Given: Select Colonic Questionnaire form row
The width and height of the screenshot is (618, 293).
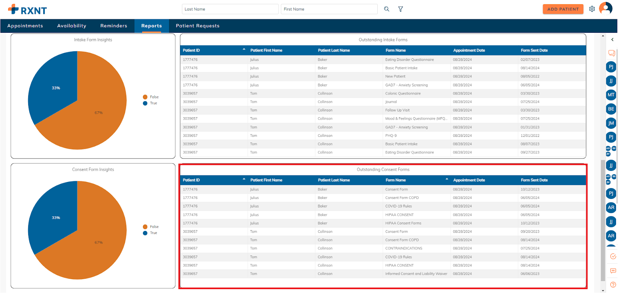Looking at the screenshot, I should [x=383, y=93].
